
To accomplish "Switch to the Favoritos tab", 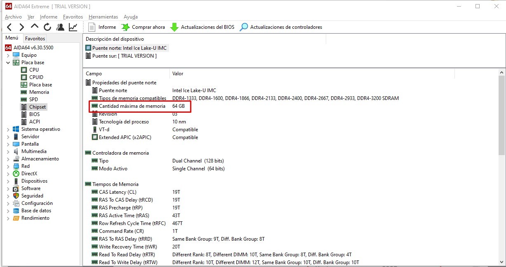I will pos(35,38).
